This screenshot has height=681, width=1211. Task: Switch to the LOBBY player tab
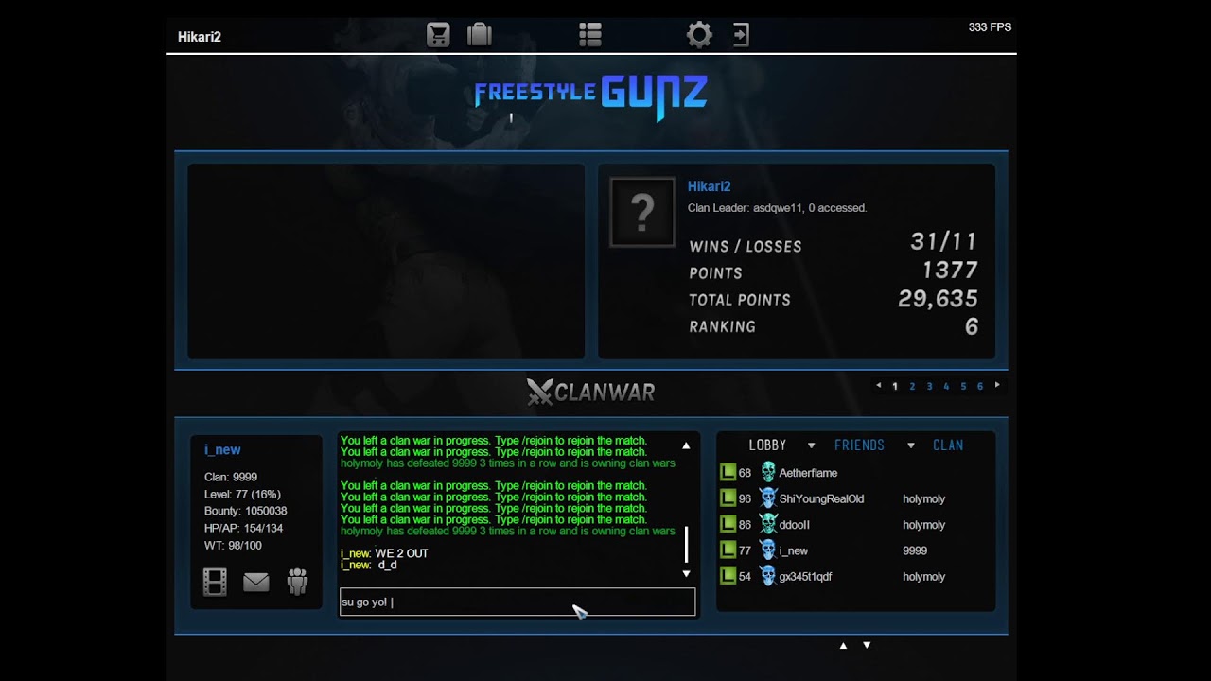pyautogui.click(x=767, y=445)
